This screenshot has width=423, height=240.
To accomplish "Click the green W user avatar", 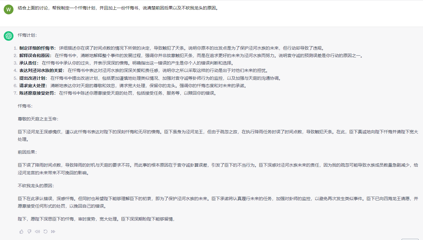I will (9, 9).
